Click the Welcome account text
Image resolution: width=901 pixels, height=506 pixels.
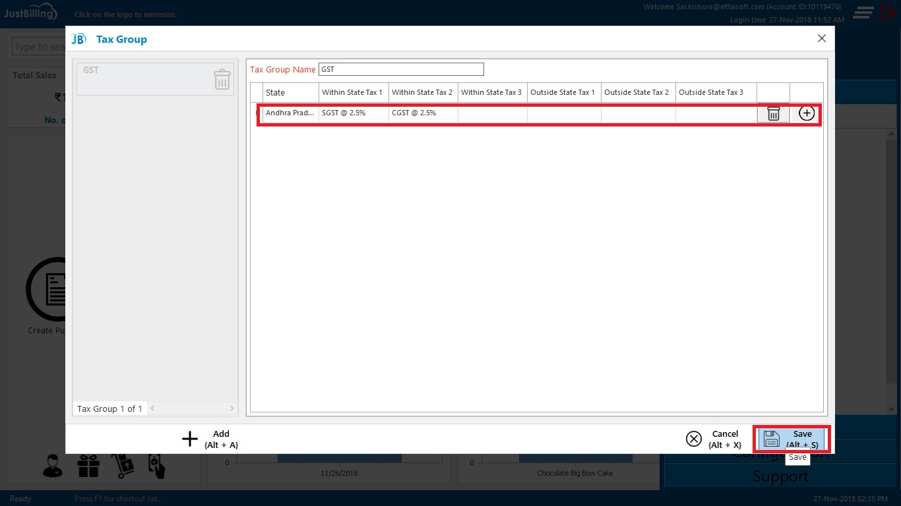[743, 7]
